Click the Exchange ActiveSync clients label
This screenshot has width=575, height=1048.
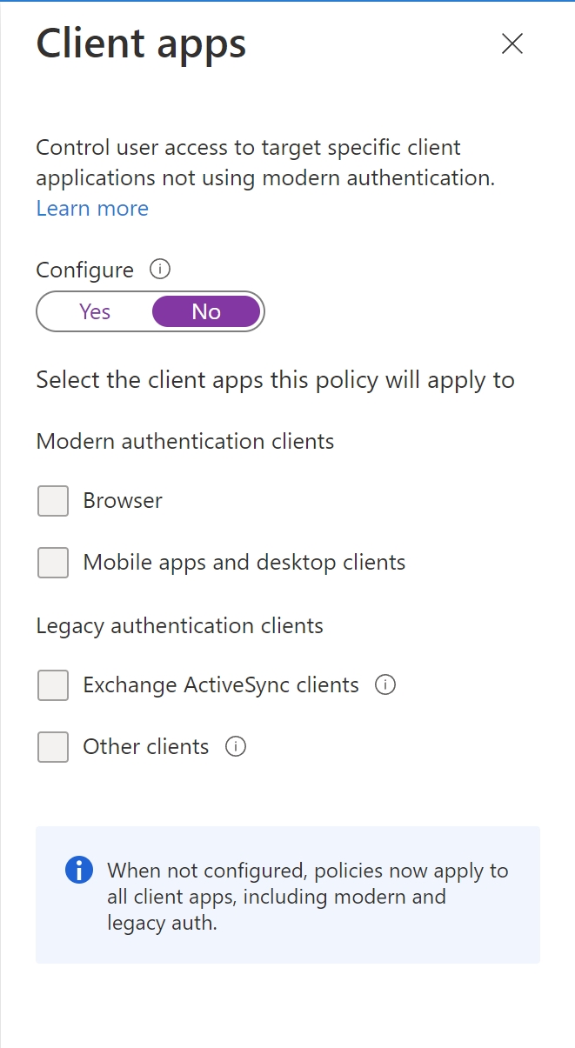[219, 684]
